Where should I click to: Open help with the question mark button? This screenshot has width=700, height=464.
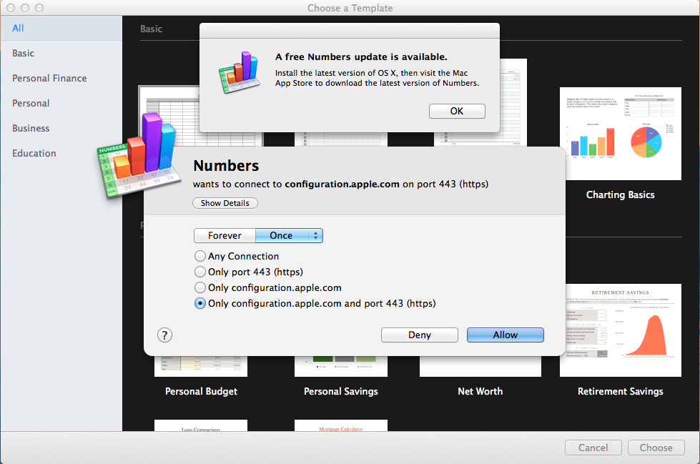(164, 335)
